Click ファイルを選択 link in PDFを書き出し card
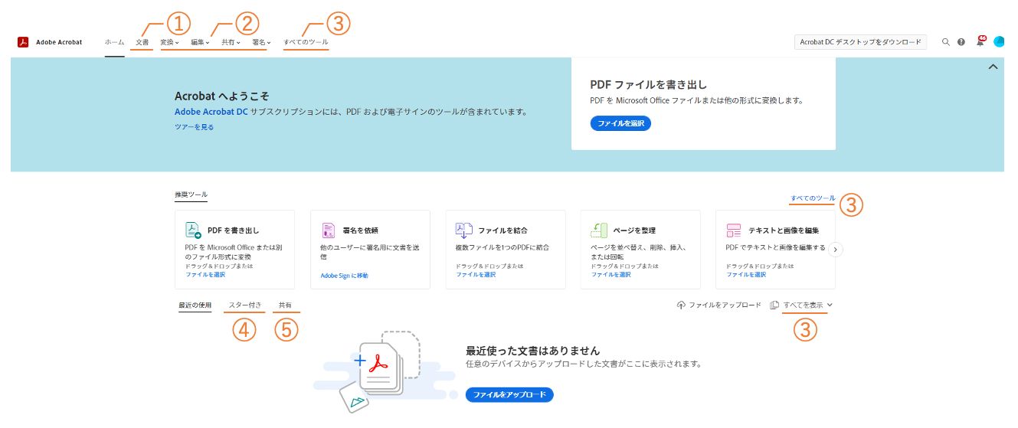 click(205, 274)
